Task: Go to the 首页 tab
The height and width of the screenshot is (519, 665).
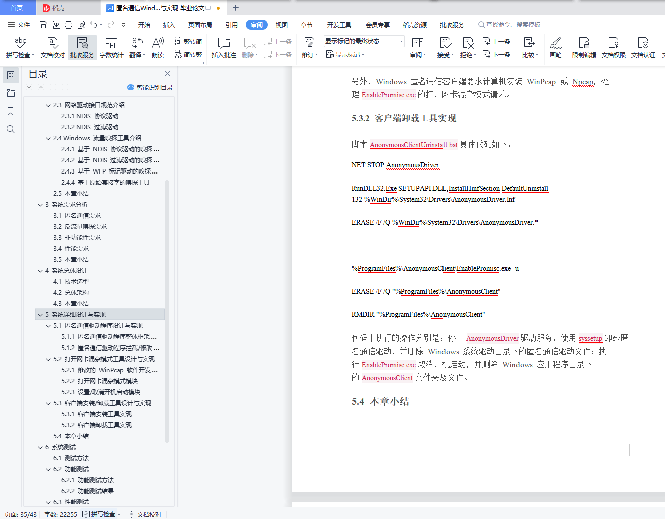Action: click(x=17, y=8)
